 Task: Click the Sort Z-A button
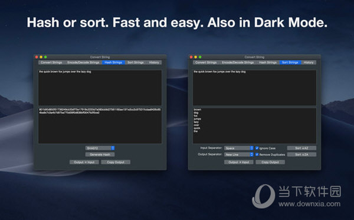coord(301,155)
